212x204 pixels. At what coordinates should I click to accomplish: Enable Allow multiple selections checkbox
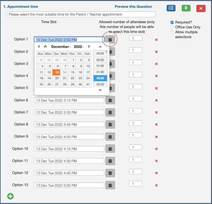(172, 32)
